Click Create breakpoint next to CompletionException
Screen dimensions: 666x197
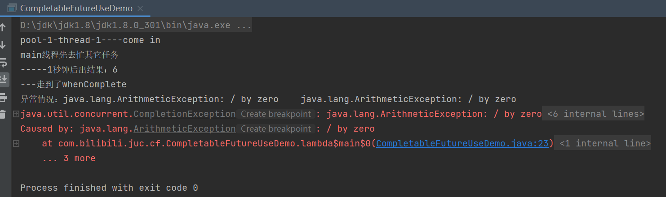275,114
